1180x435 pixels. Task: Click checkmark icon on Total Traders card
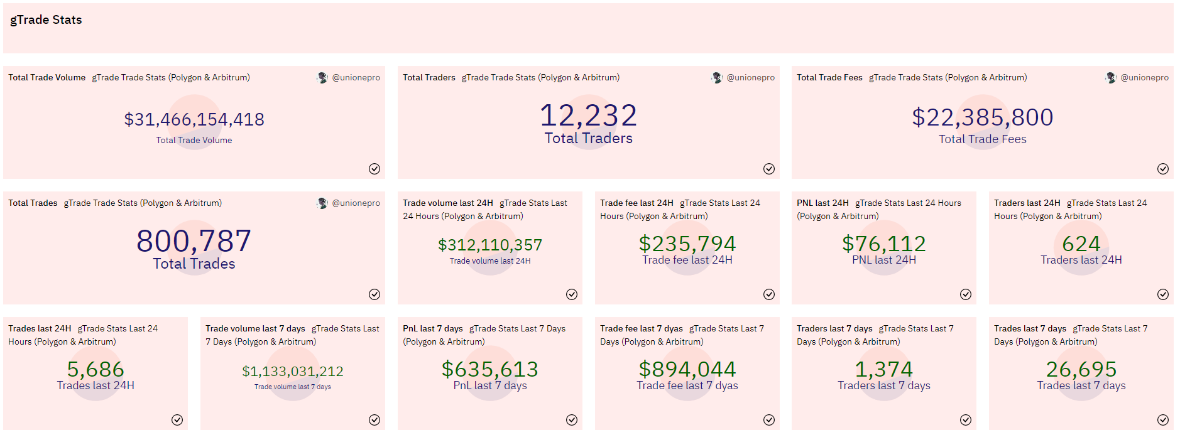click(x=769, y=169)
